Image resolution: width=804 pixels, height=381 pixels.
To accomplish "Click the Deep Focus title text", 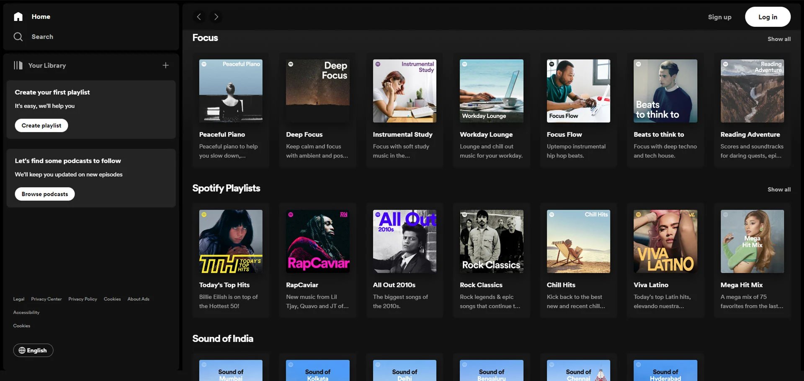I will click(x=304, y=135).
